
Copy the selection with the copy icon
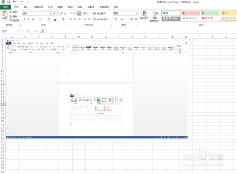(x=10, y=16)
